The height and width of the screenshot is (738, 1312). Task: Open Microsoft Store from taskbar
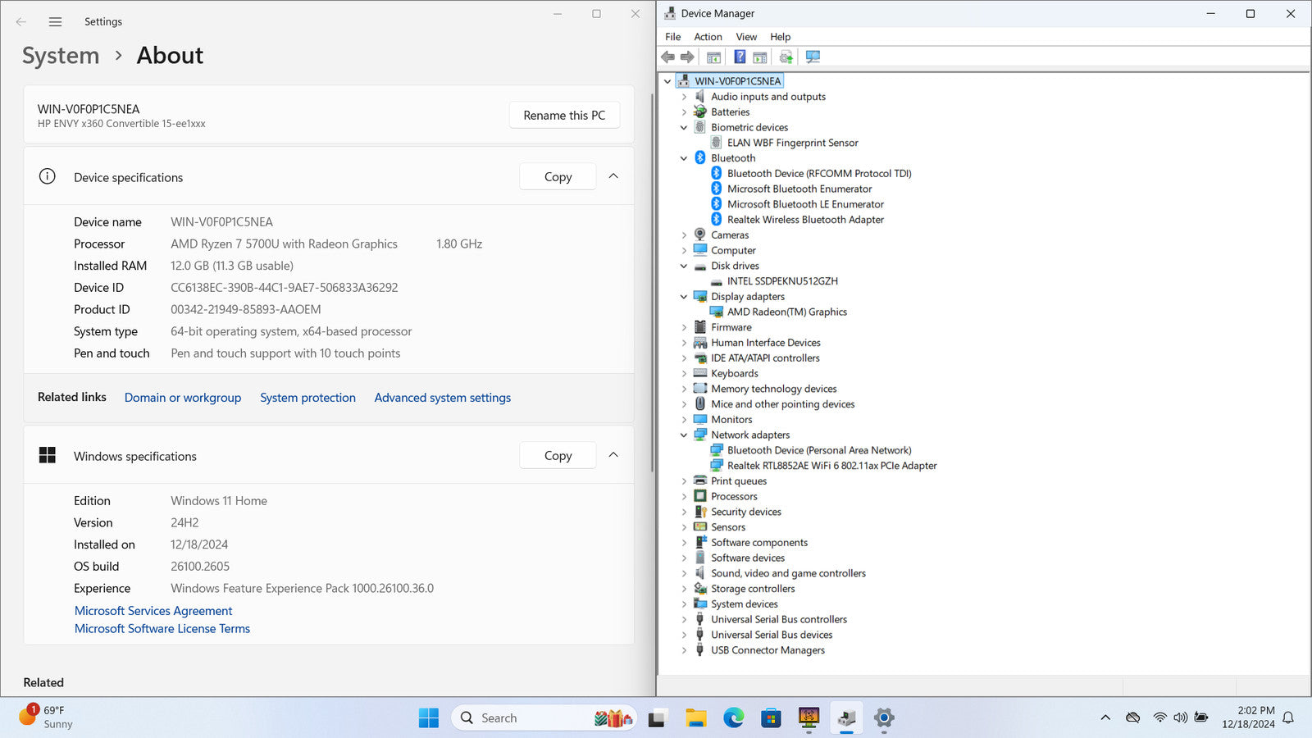pos(771,718)
